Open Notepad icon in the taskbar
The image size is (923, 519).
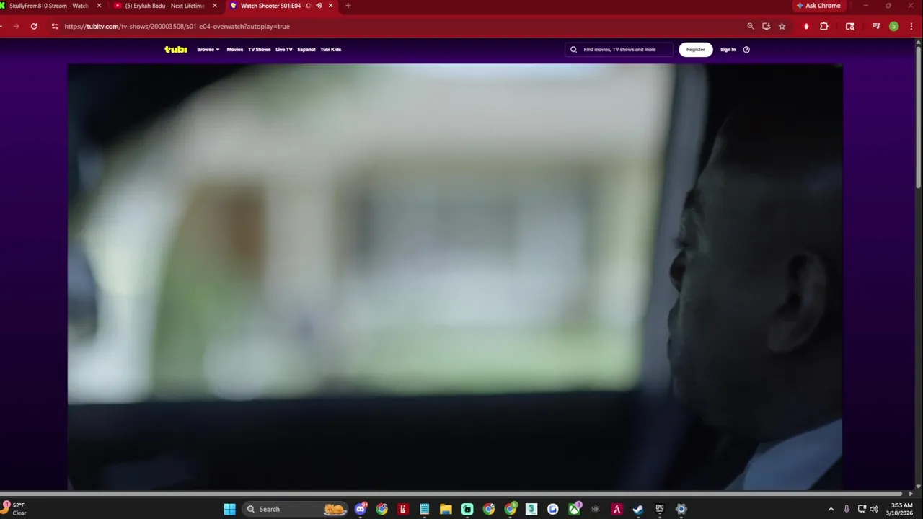coord(425,509)
